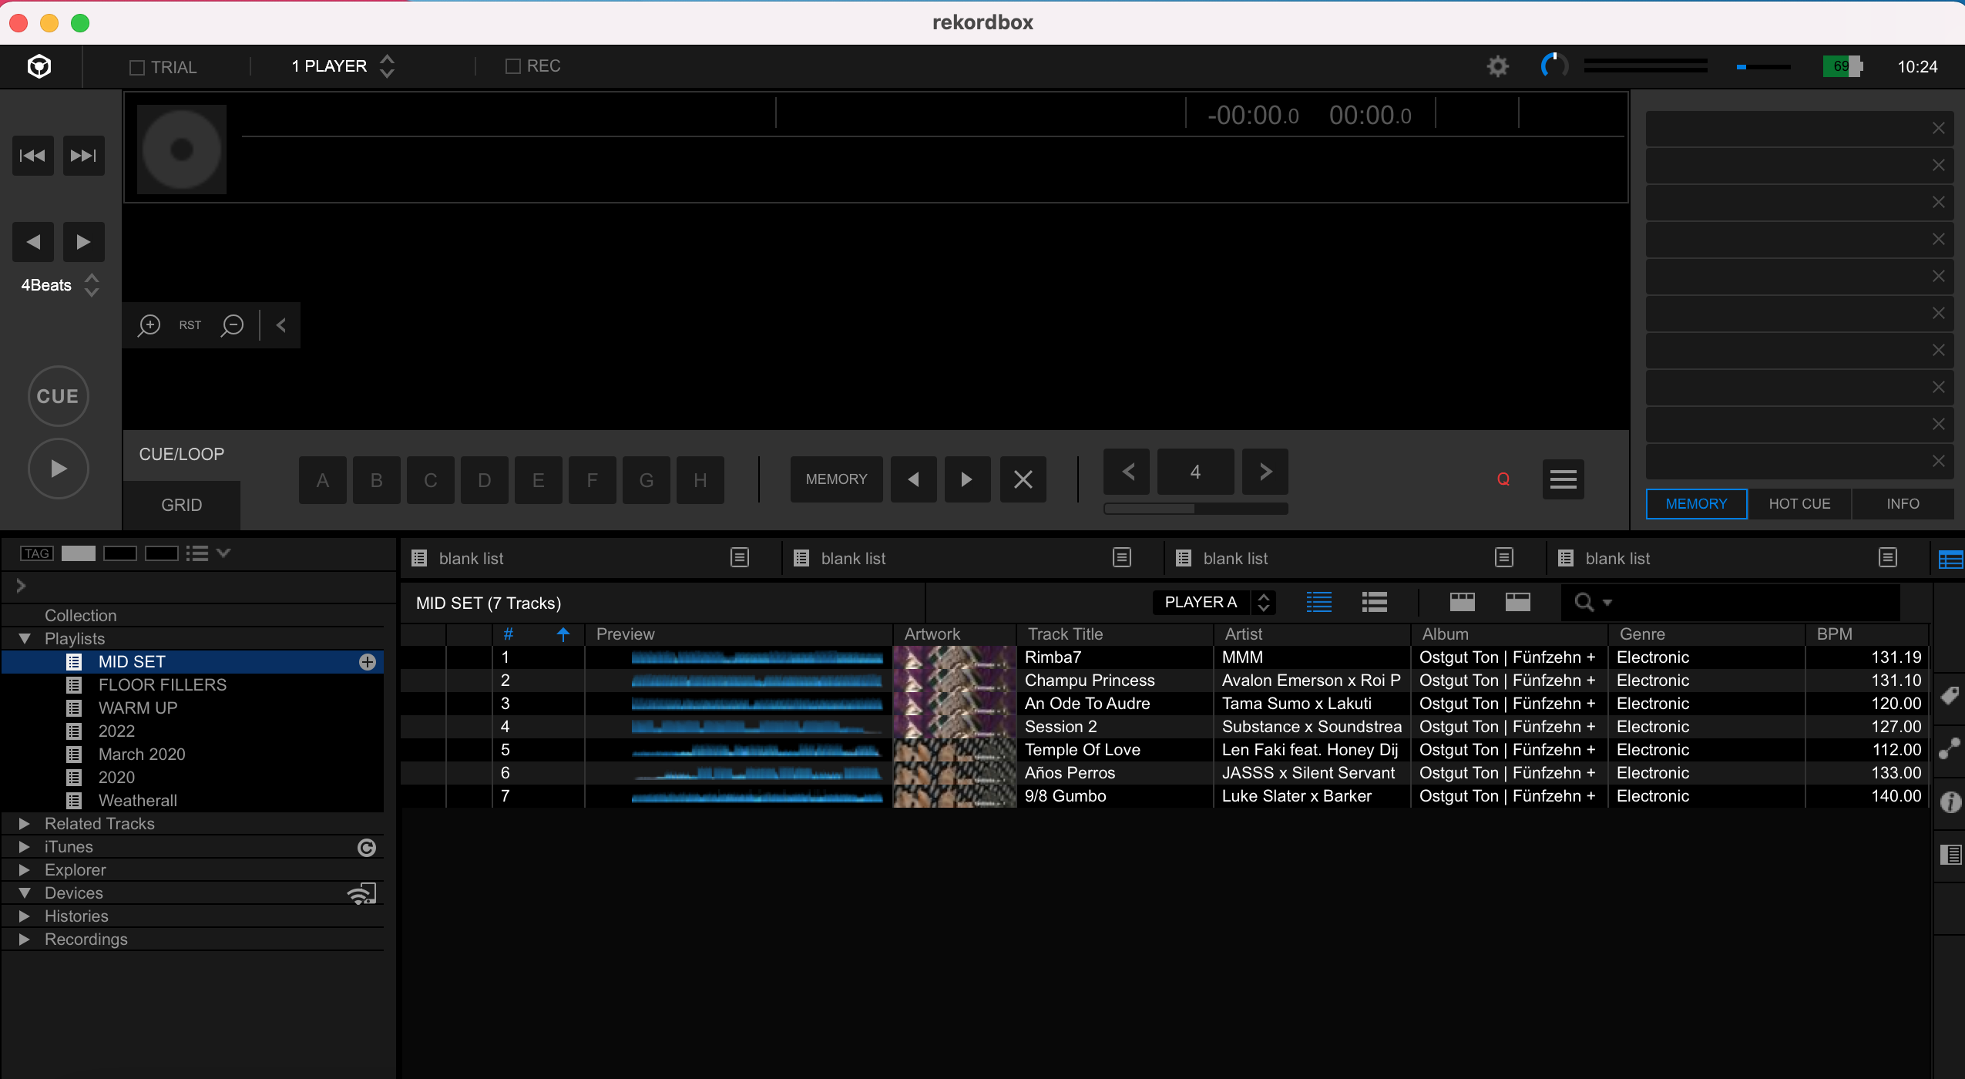Zoom in on the waveform
This screenshot has width=1965, height=1079.
tap(149, 325)
